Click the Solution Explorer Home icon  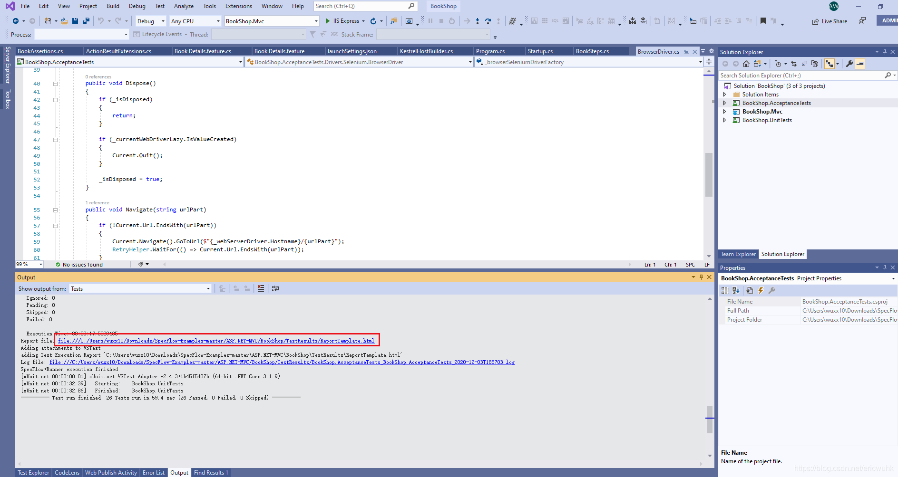click(x=746, y=64)
